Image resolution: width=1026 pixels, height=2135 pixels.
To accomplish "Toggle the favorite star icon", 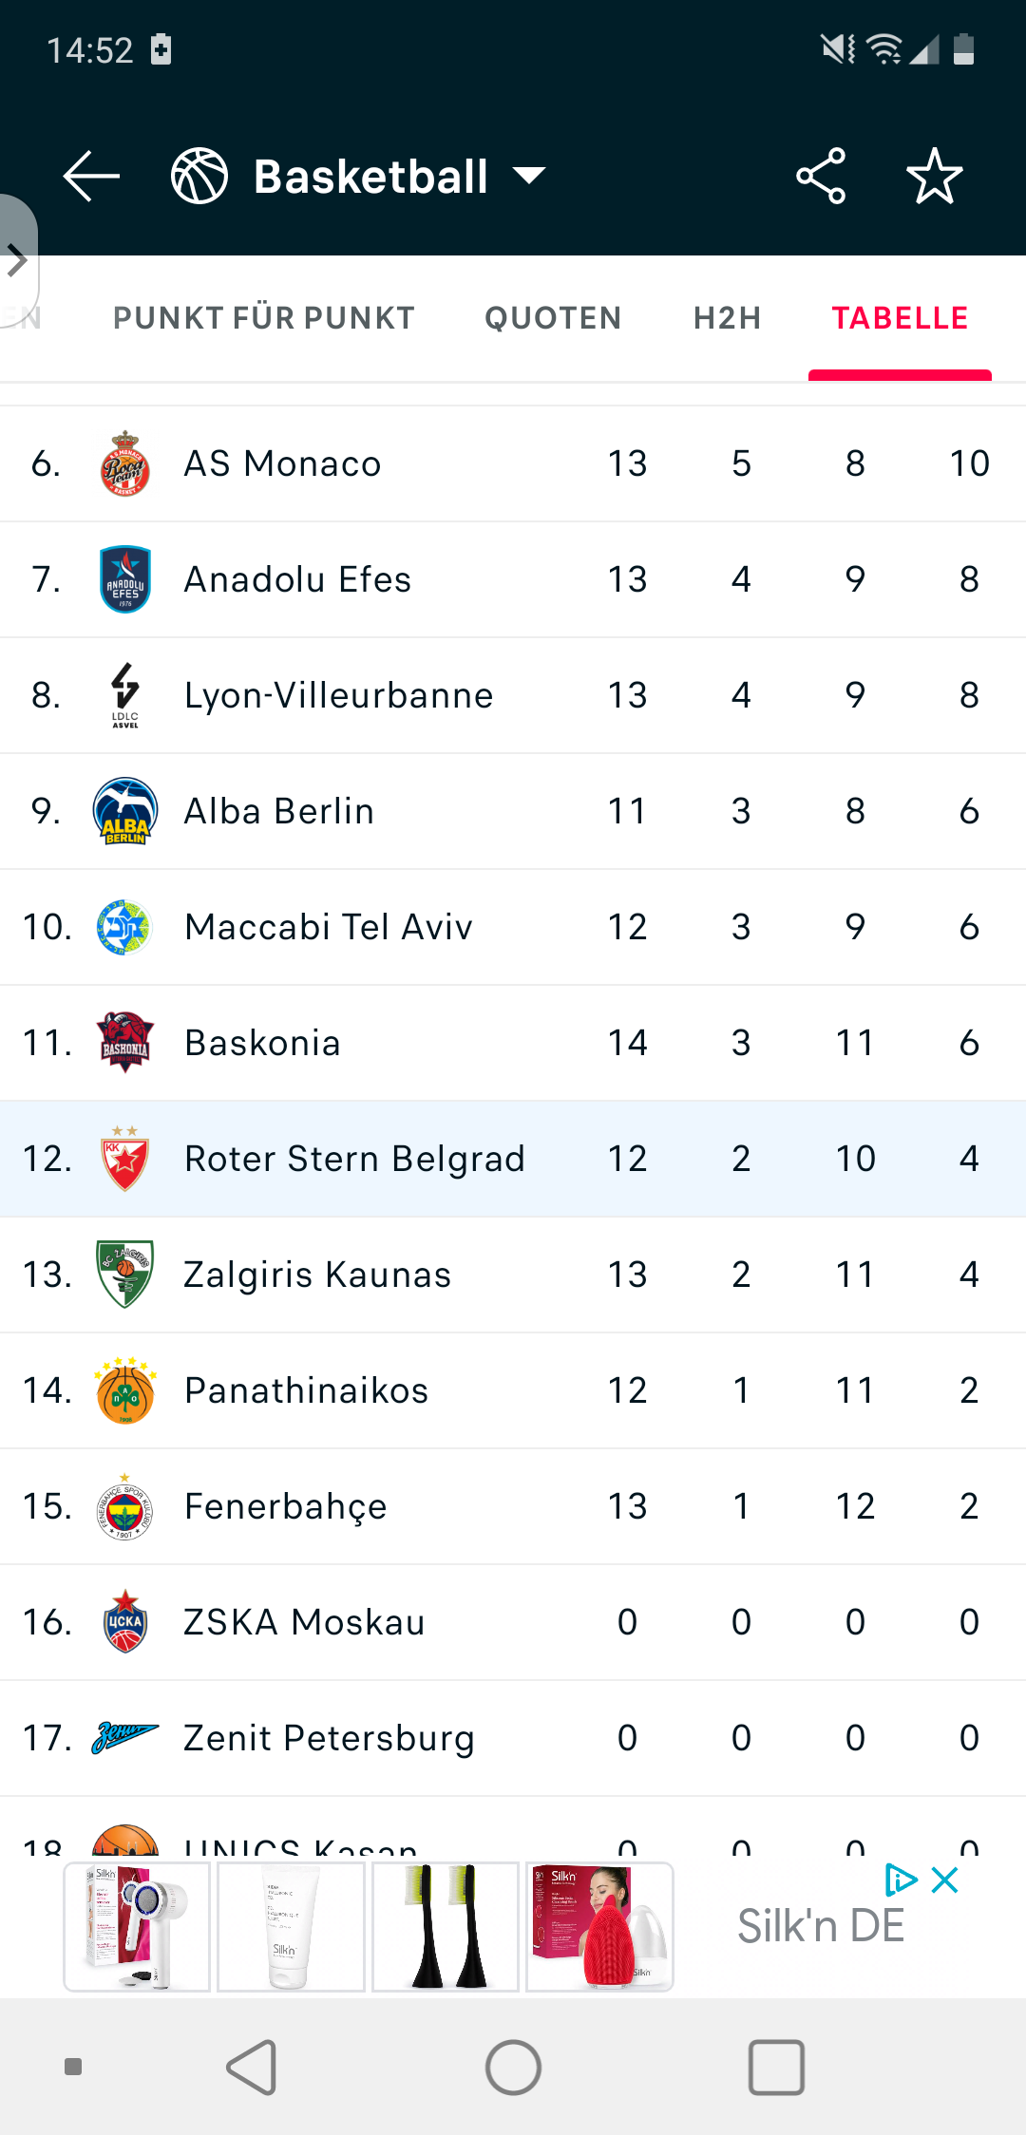I will coord(935,176).
